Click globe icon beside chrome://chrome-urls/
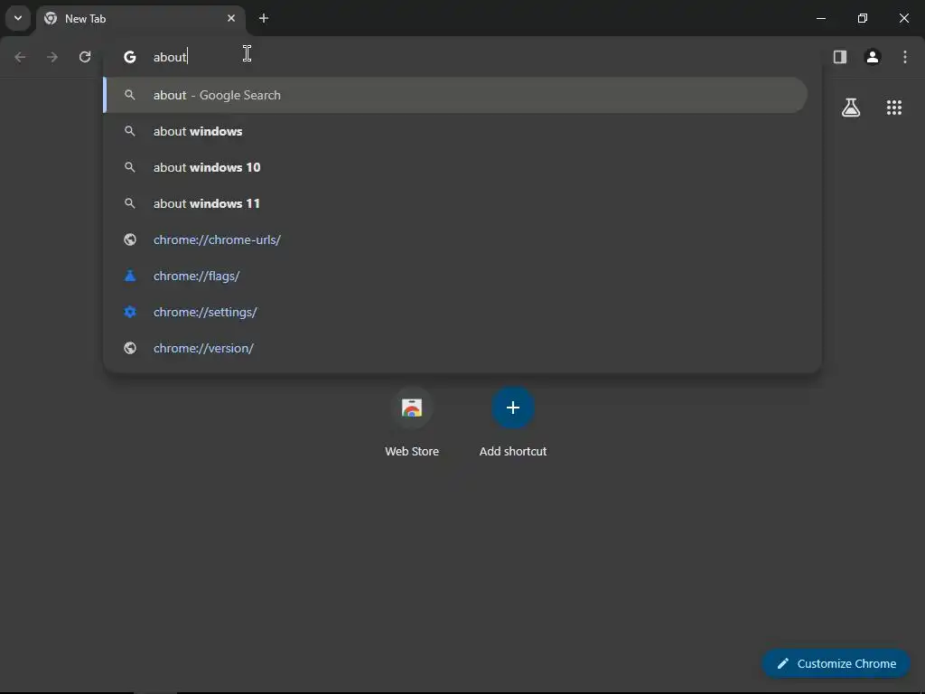 pyautogui.click(x=130, y=239)
